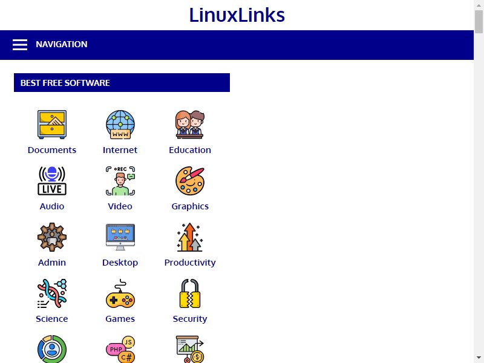Click the Video recording person icon
This screenshot has width=484, height=363.
[120, 181]
